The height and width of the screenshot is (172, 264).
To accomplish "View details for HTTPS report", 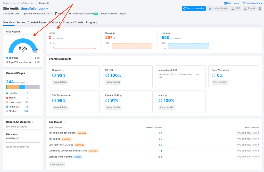I will click(x=113, y=82).
